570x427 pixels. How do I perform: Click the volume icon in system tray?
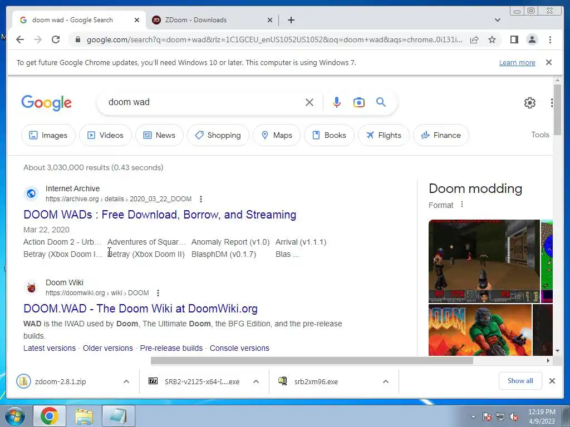(x=514, y=417)
